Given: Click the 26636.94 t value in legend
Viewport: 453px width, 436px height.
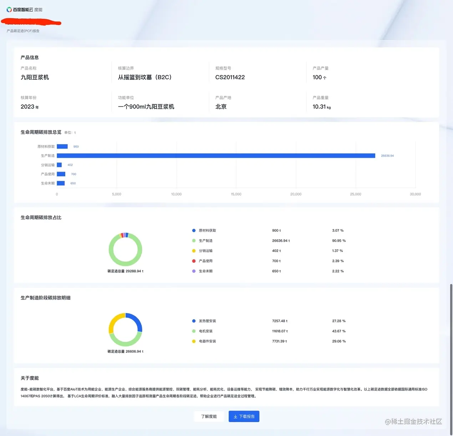Looking at the screenshot, I should coord(281,241).
